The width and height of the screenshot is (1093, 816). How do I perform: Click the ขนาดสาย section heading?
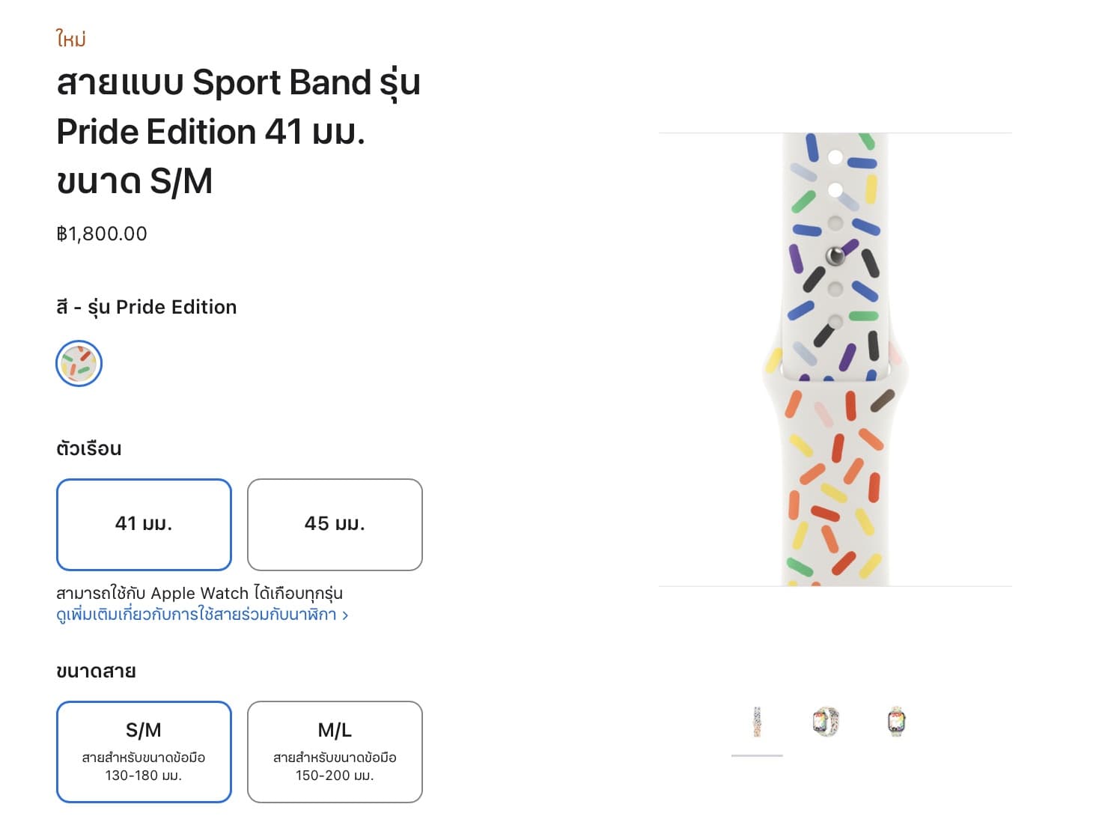pyautogui.click(x=96, y=671)
